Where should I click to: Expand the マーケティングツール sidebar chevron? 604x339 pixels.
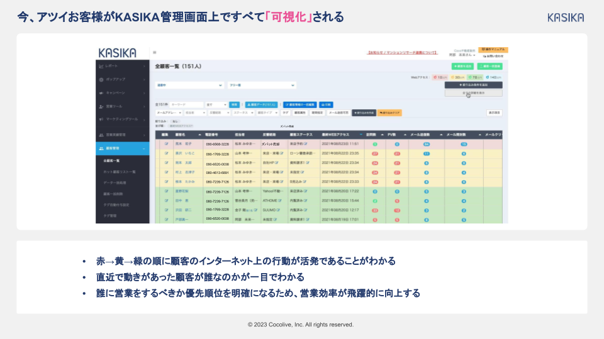tap(145, 120)
